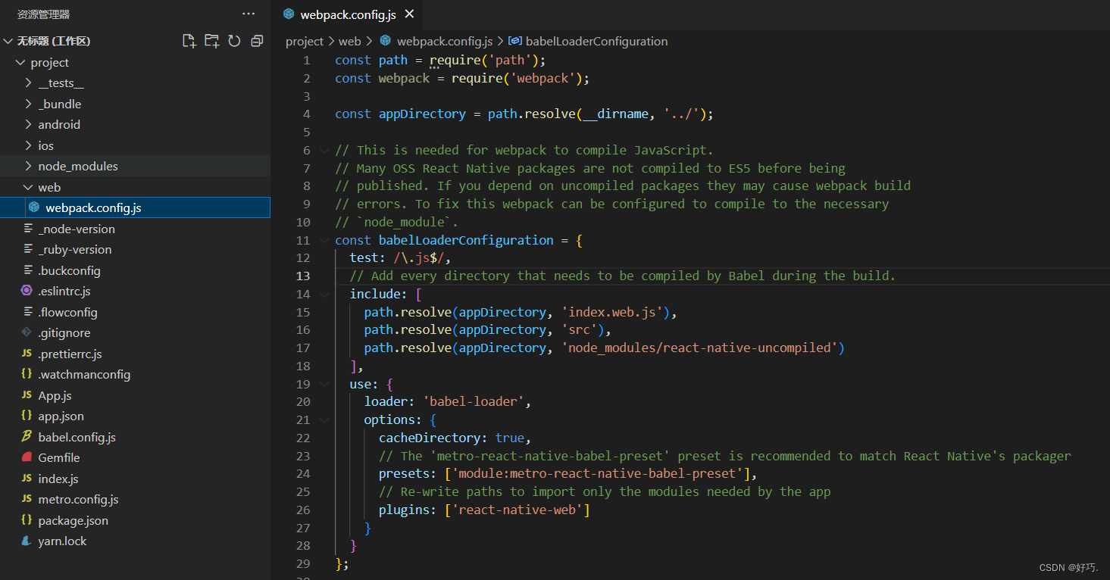Screen dimensions: 1110x580
Task: Click the JS icon of metro.config.js
Action: tap(27, 499)
